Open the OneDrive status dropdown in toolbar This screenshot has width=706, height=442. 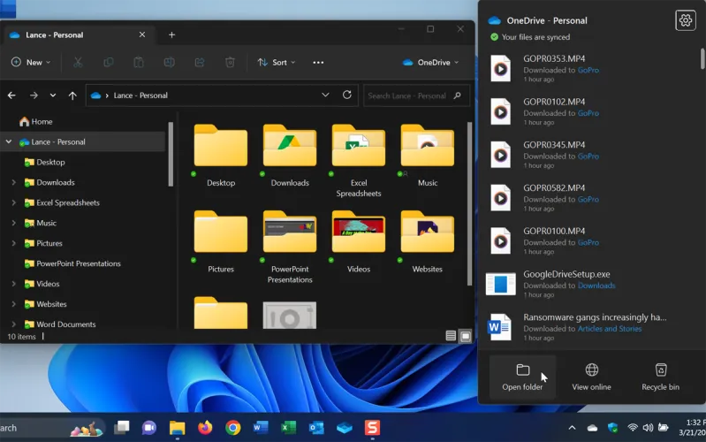coord(431,63)
